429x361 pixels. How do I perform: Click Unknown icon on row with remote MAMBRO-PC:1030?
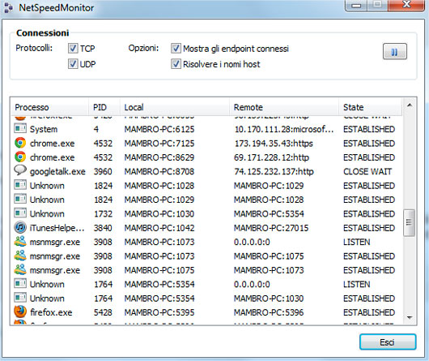20,298
